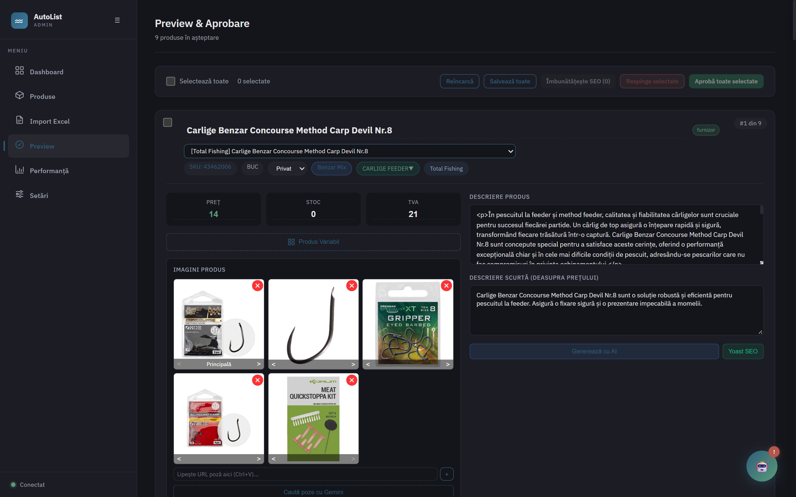This screenshot has height=497, width=796.
Task: Click the Yoast SEO button
Action: (743, 351)
